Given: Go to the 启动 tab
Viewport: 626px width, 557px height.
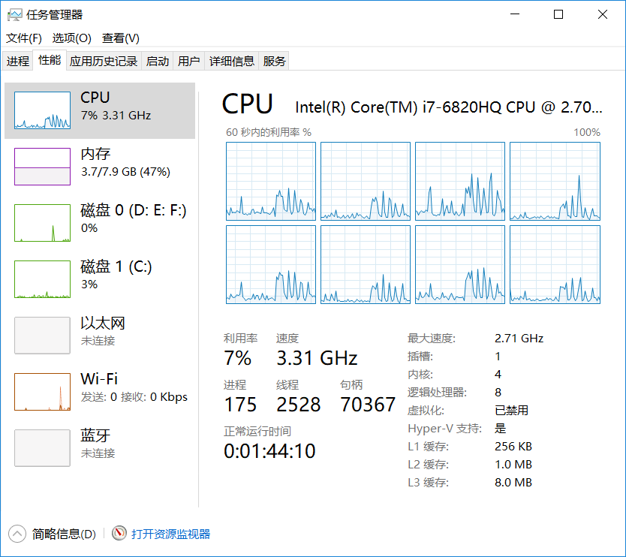Looking at the screenshot, I should pyautogui.click(x=158, y=62).
